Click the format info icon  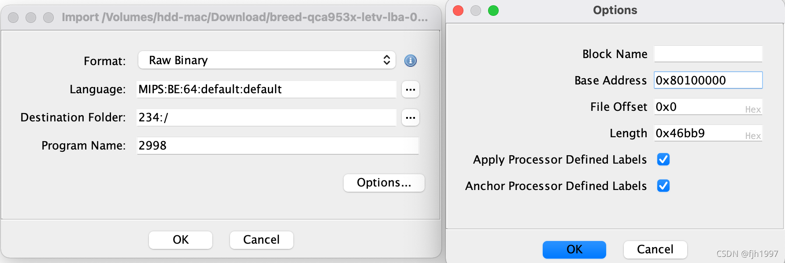tap(410, 61)
